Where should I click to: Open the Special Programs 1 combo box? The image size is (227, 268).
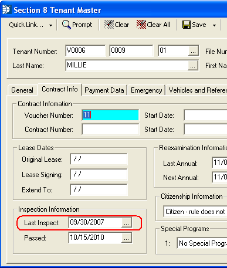202,243
